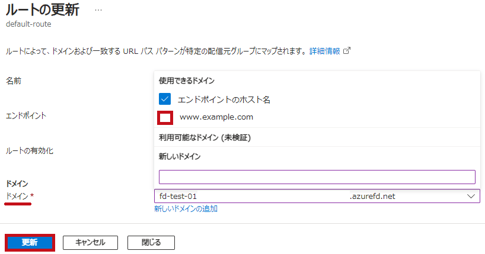
Task: Click the キャンセル button
Action: (x=90, y=243)
